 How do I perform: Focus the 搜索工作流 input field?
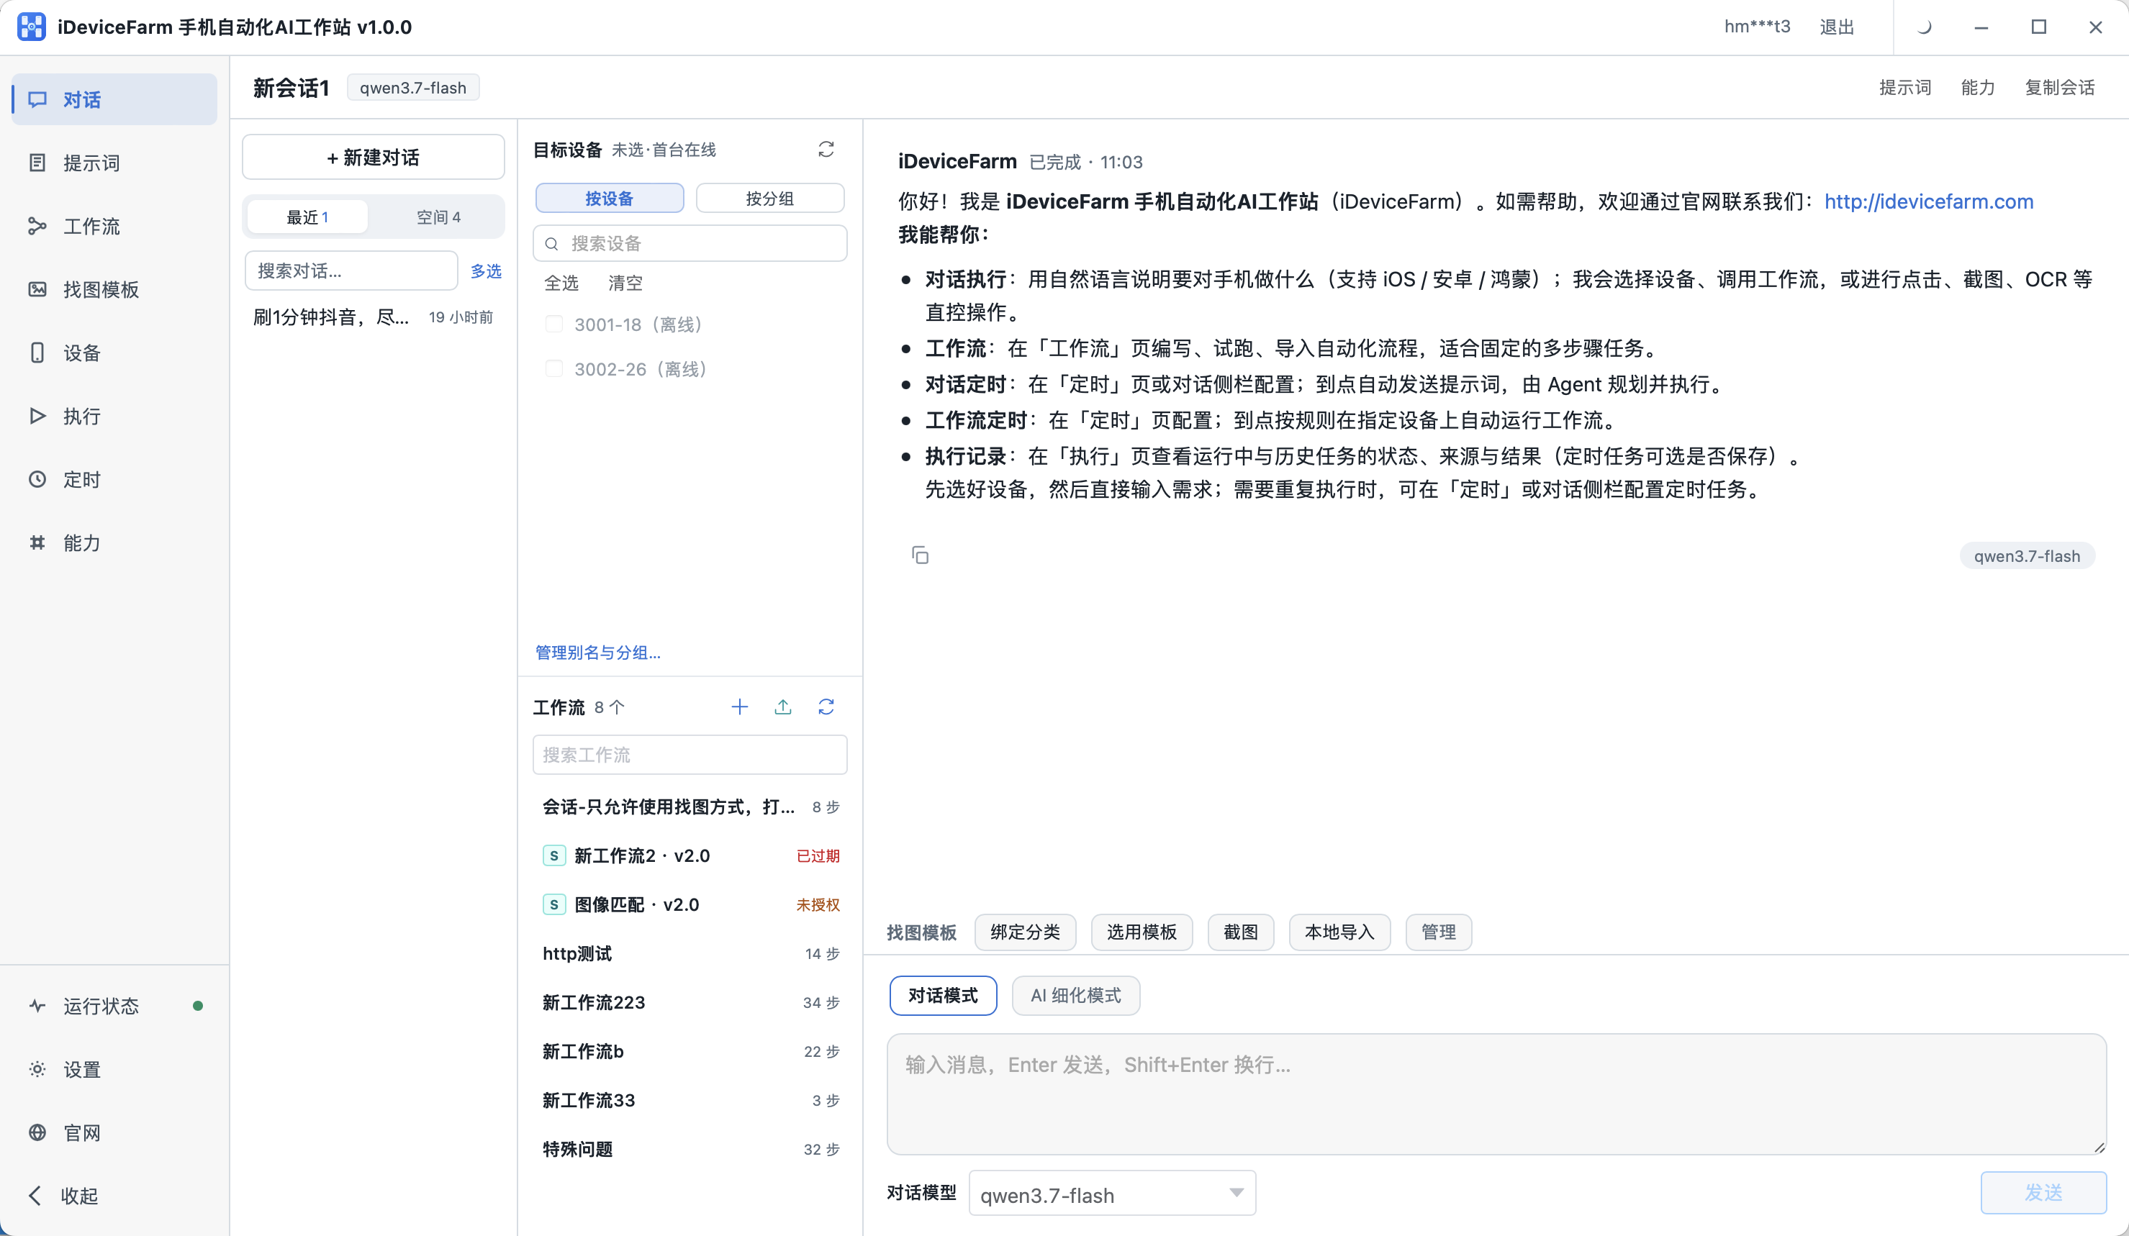pos(690,755)
